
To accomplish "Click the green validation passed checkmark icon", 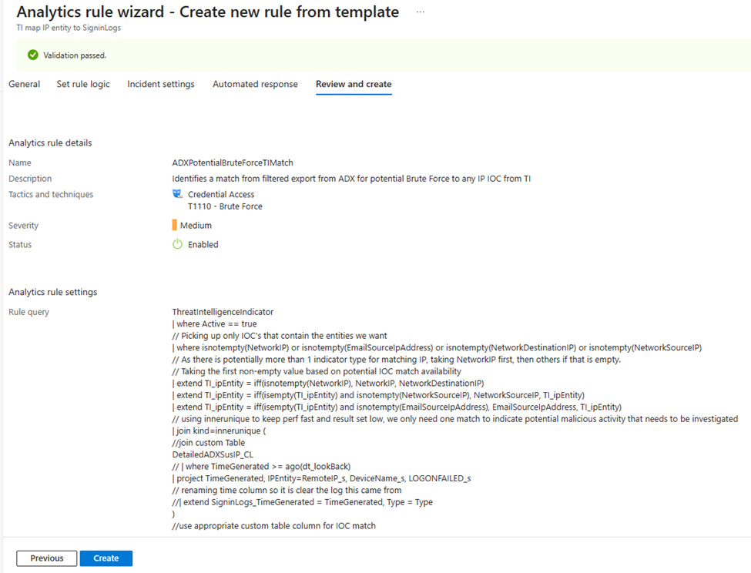I will click(x=32, y=55).
